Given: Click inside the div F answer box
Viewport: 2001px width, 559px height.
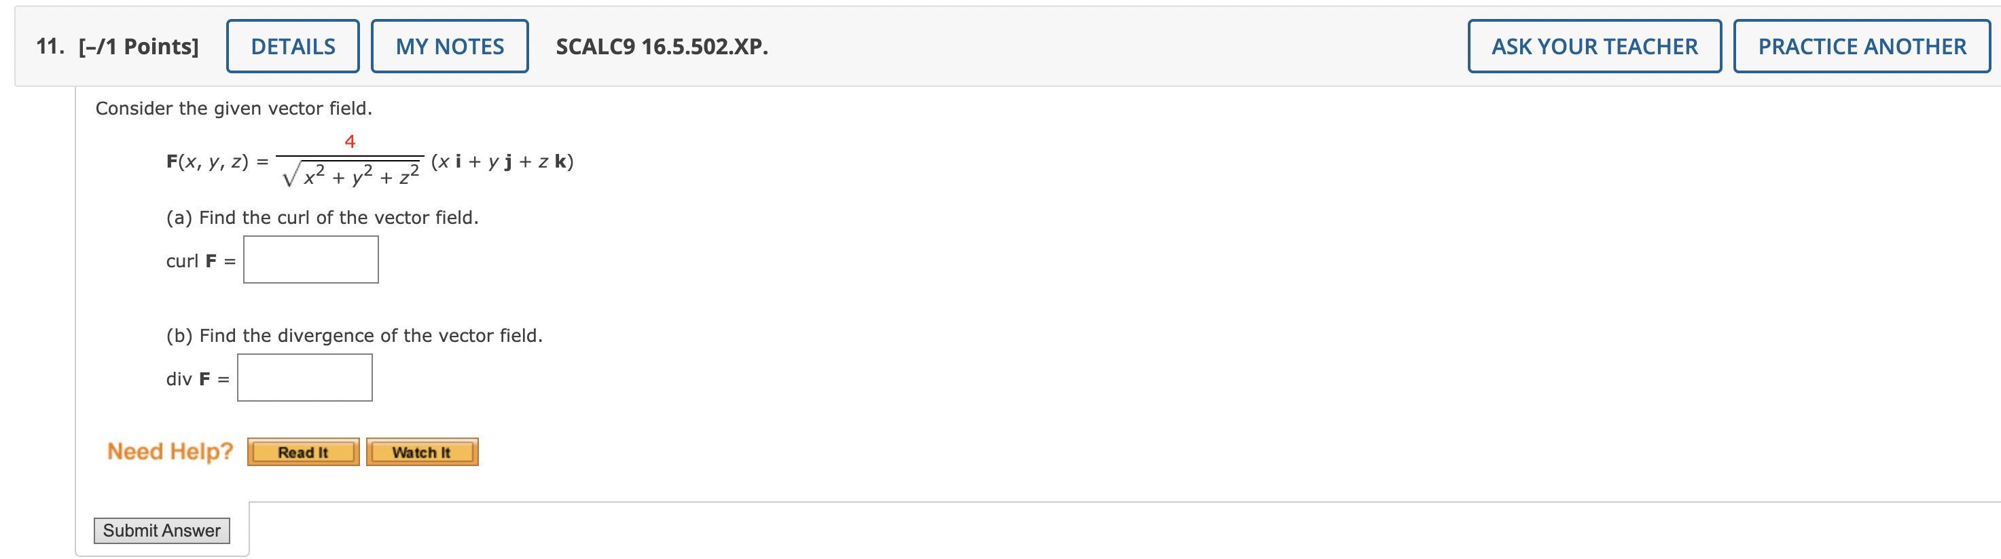Looking at the screenshot, I should (x=304, y=377).
